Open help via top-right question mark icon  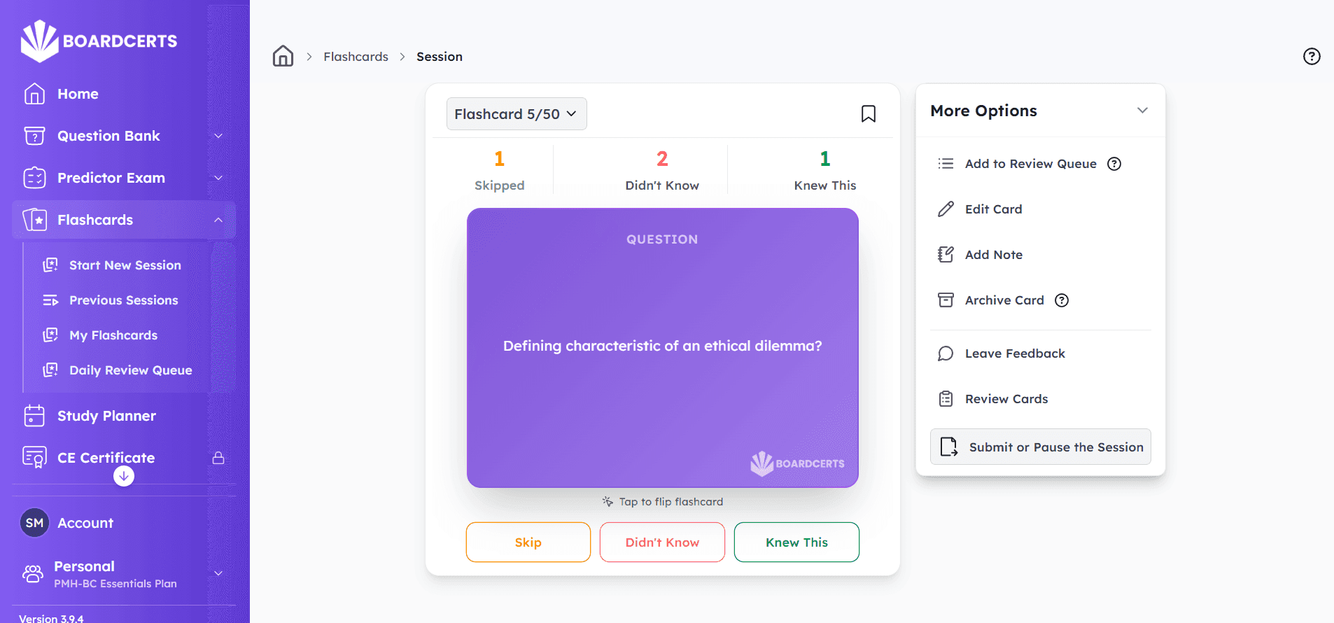point(1311,57)
